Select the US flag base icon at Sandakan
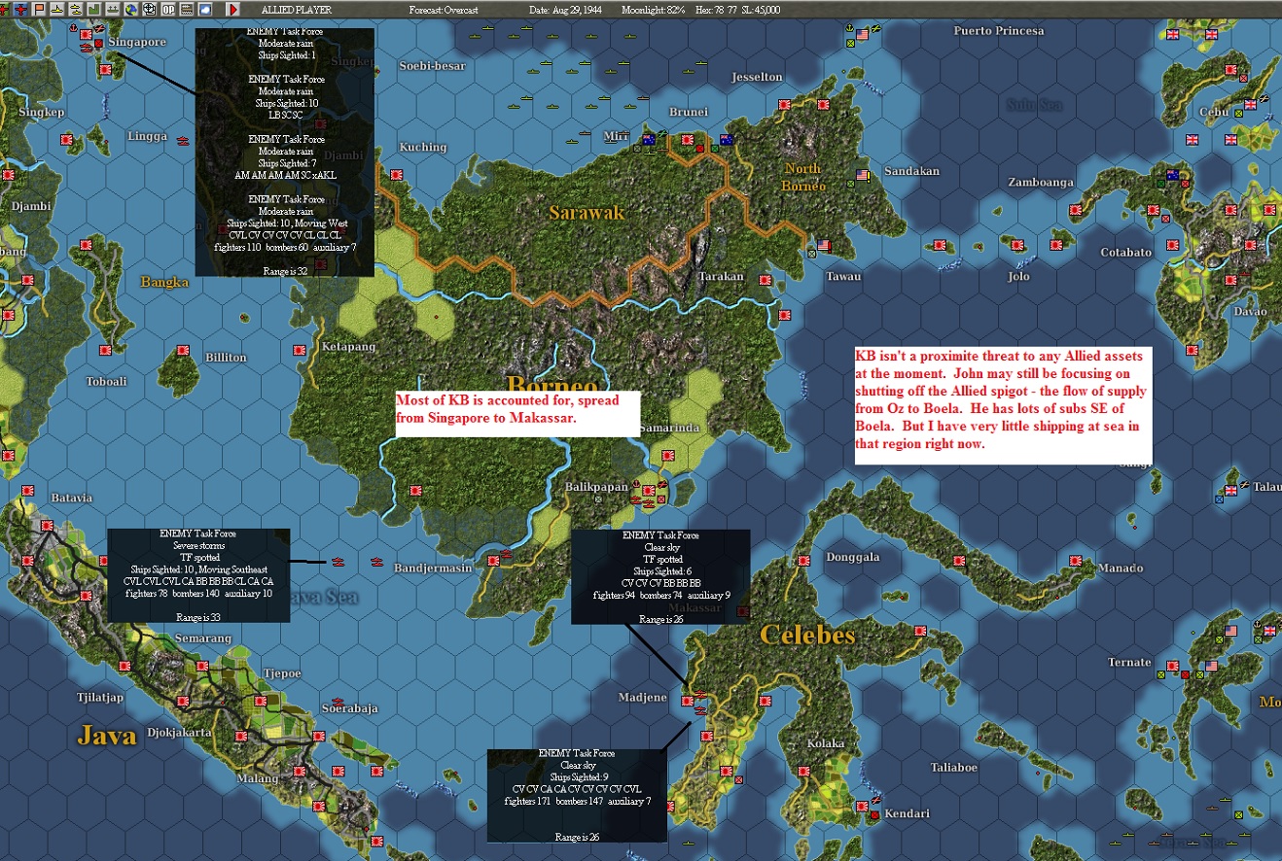The image size is (1282, 861). coord(861,176)
